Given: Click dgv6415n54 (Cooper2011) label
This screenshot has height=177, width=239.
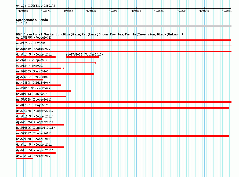Looking at the screenshot, I should click(x=35, y=150).
